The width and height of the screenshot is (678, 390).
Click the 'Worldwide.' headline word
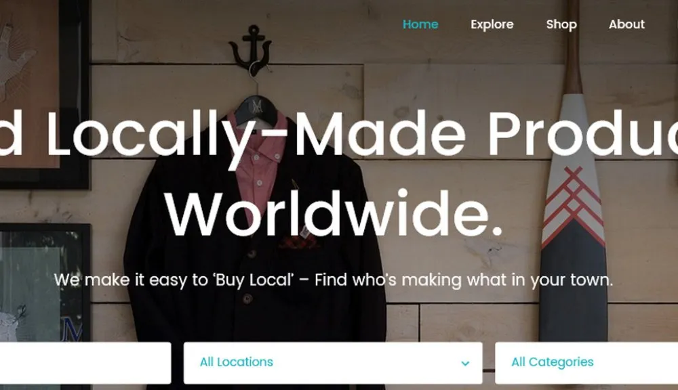coord(334,215)
